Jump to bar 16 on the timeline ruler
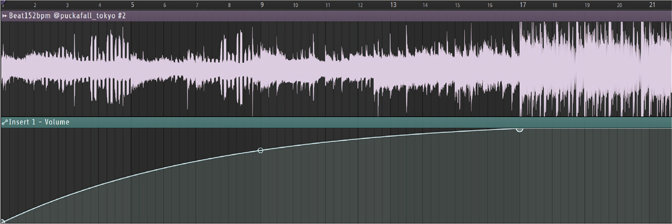Screen dimensions: 672x224 pyautogui.click(x=490, y=5)
